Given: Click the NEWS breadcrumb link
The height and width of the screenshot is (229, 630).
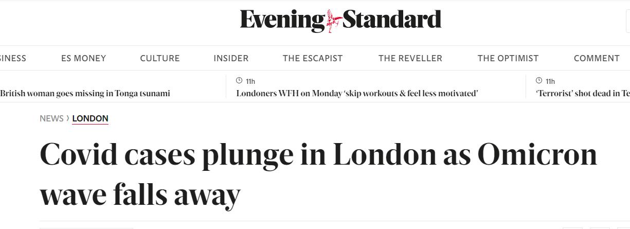Looking at the screenshot, I should 51,118.
